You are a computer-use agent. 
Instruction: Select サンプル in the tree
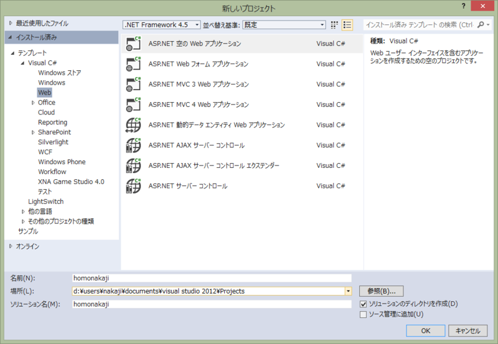(x=28, y=231)
